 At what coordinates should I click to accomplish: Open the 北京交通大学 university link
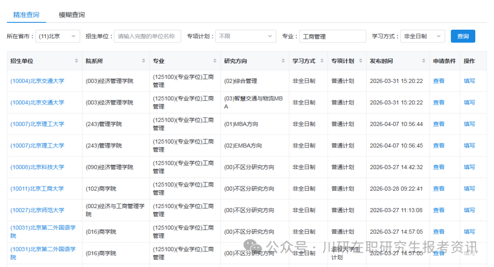click(37, 80)
